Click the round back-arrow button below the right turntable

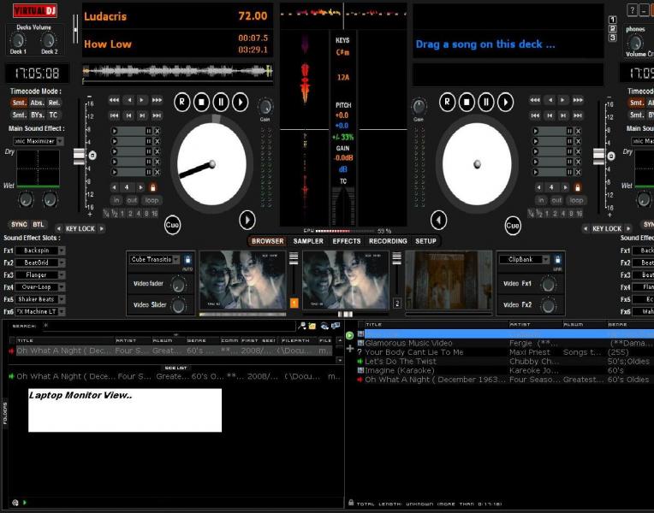pyautogui.click(x=439, y=220)
